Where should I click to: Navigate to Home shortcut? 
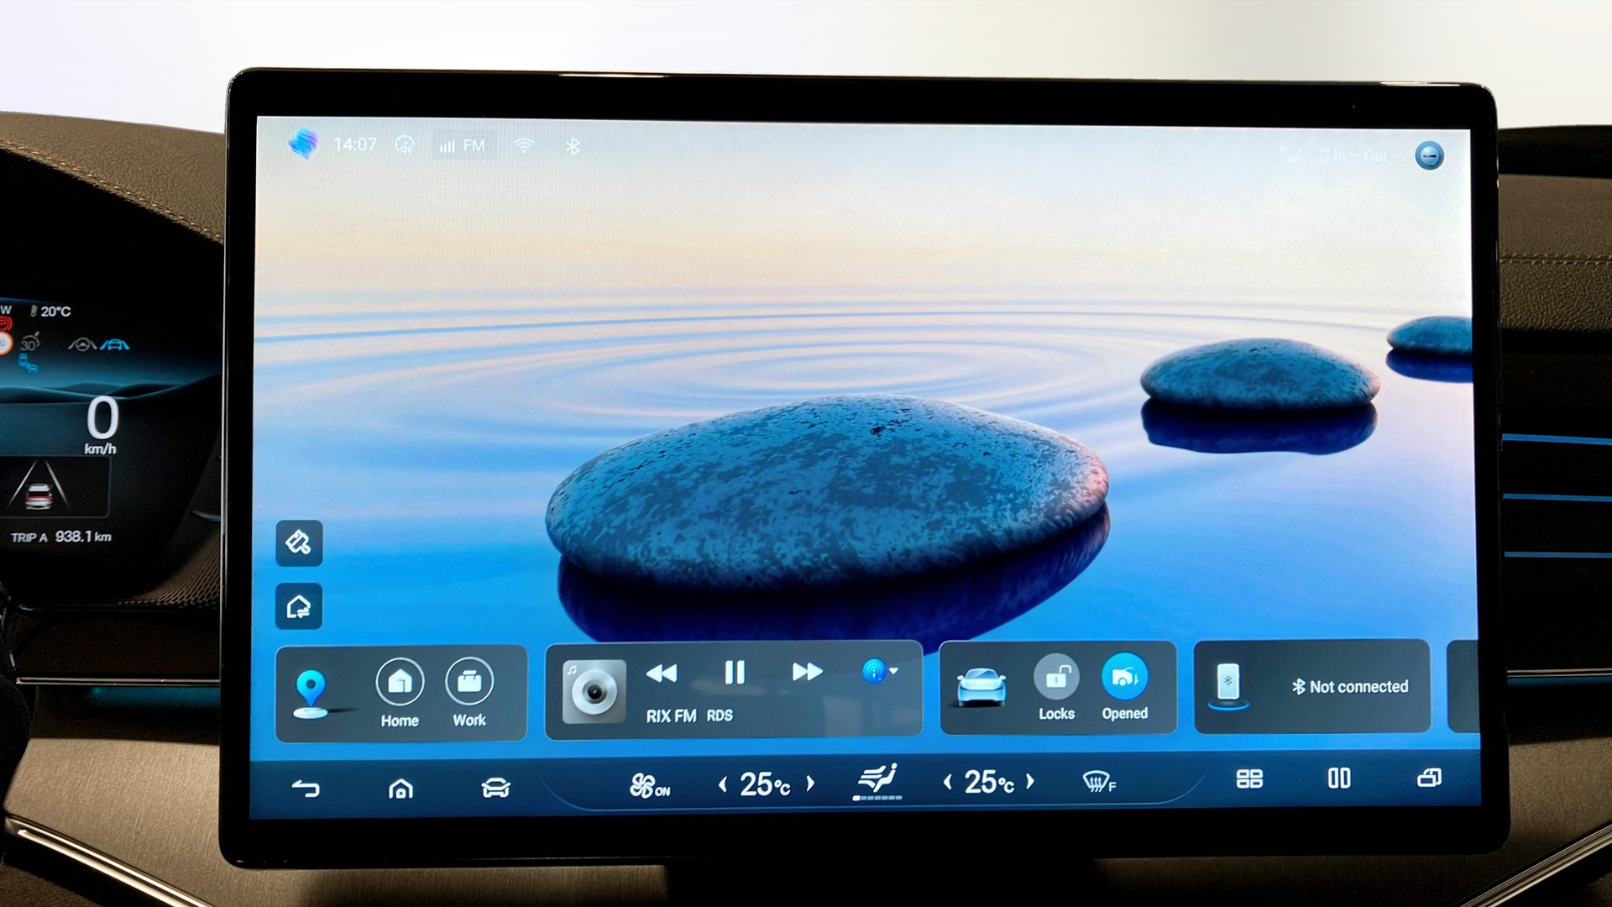[x=400, y=682]
